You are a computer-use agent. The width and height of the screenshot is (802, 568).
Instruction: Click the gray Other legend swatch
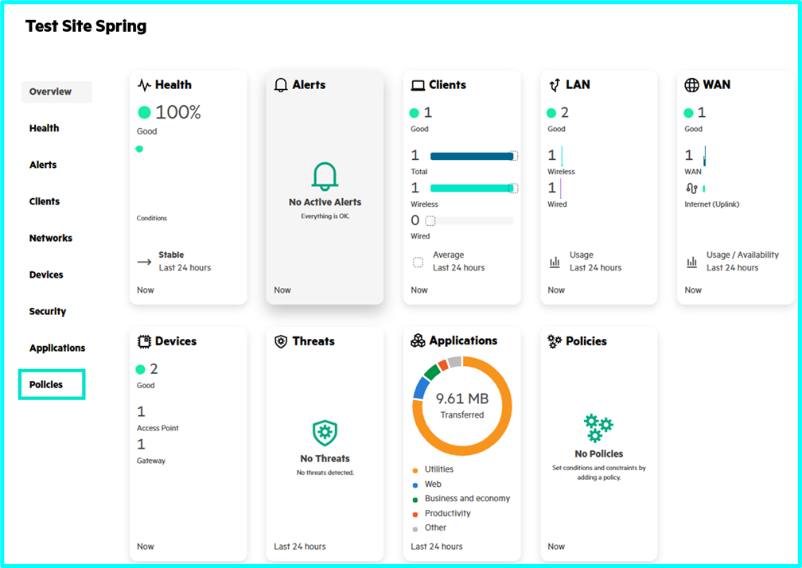415,529
